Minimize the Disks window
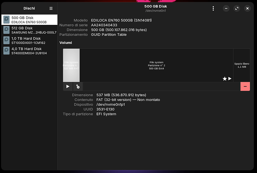257x173 pixels. pos(226,8)
